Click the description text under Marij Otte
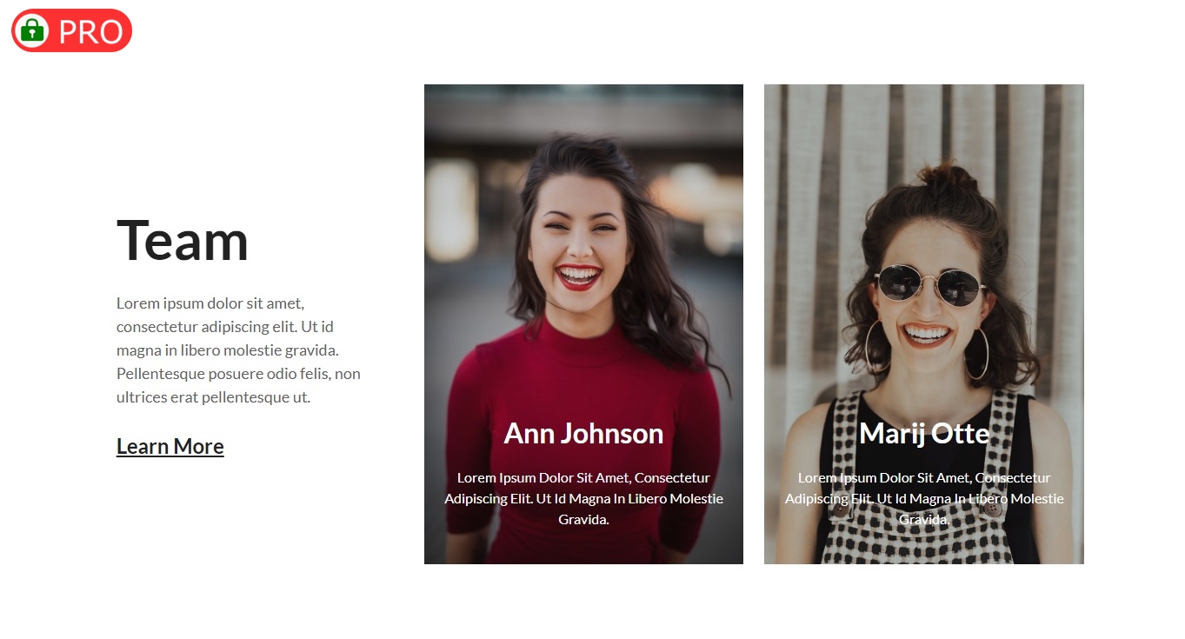Viewport: 1185px width, 639px height. click(923, 498)
